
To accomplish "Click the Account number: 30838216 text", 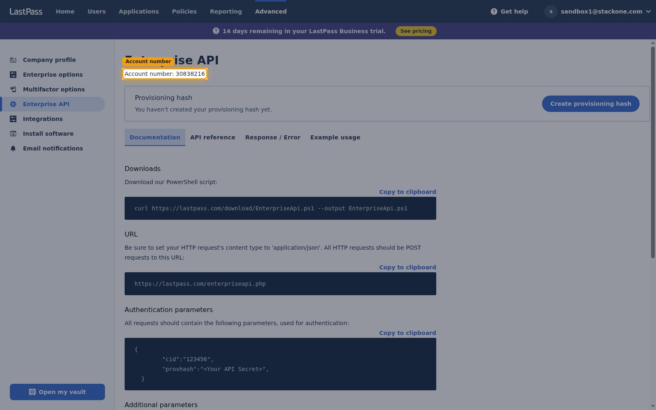I will (165, 74).
